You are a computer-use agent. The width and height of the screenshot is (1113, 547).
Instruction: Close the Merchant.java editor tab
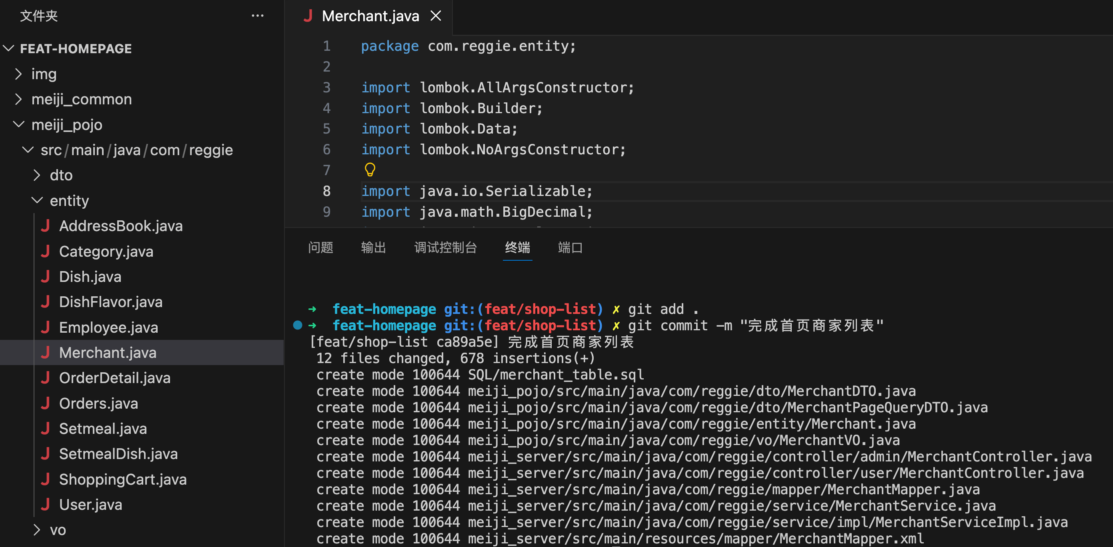[x=436, y=16]
